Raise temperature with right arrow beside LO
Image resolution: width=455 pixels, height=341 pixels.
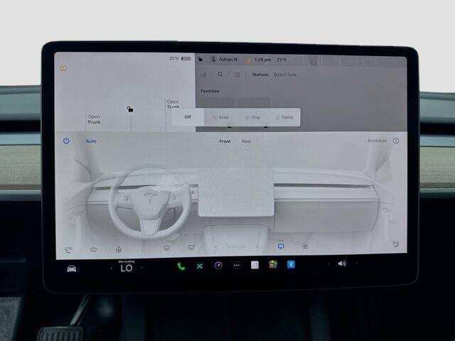pyautogui.click(x=142, y=268)
